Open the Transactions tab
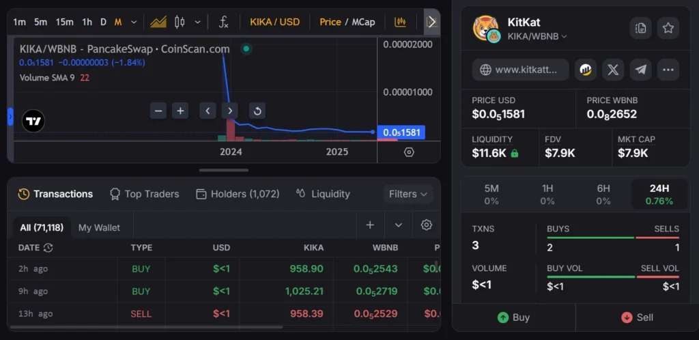The height and width of the screenshot is (340, 699). pos(55,194)
